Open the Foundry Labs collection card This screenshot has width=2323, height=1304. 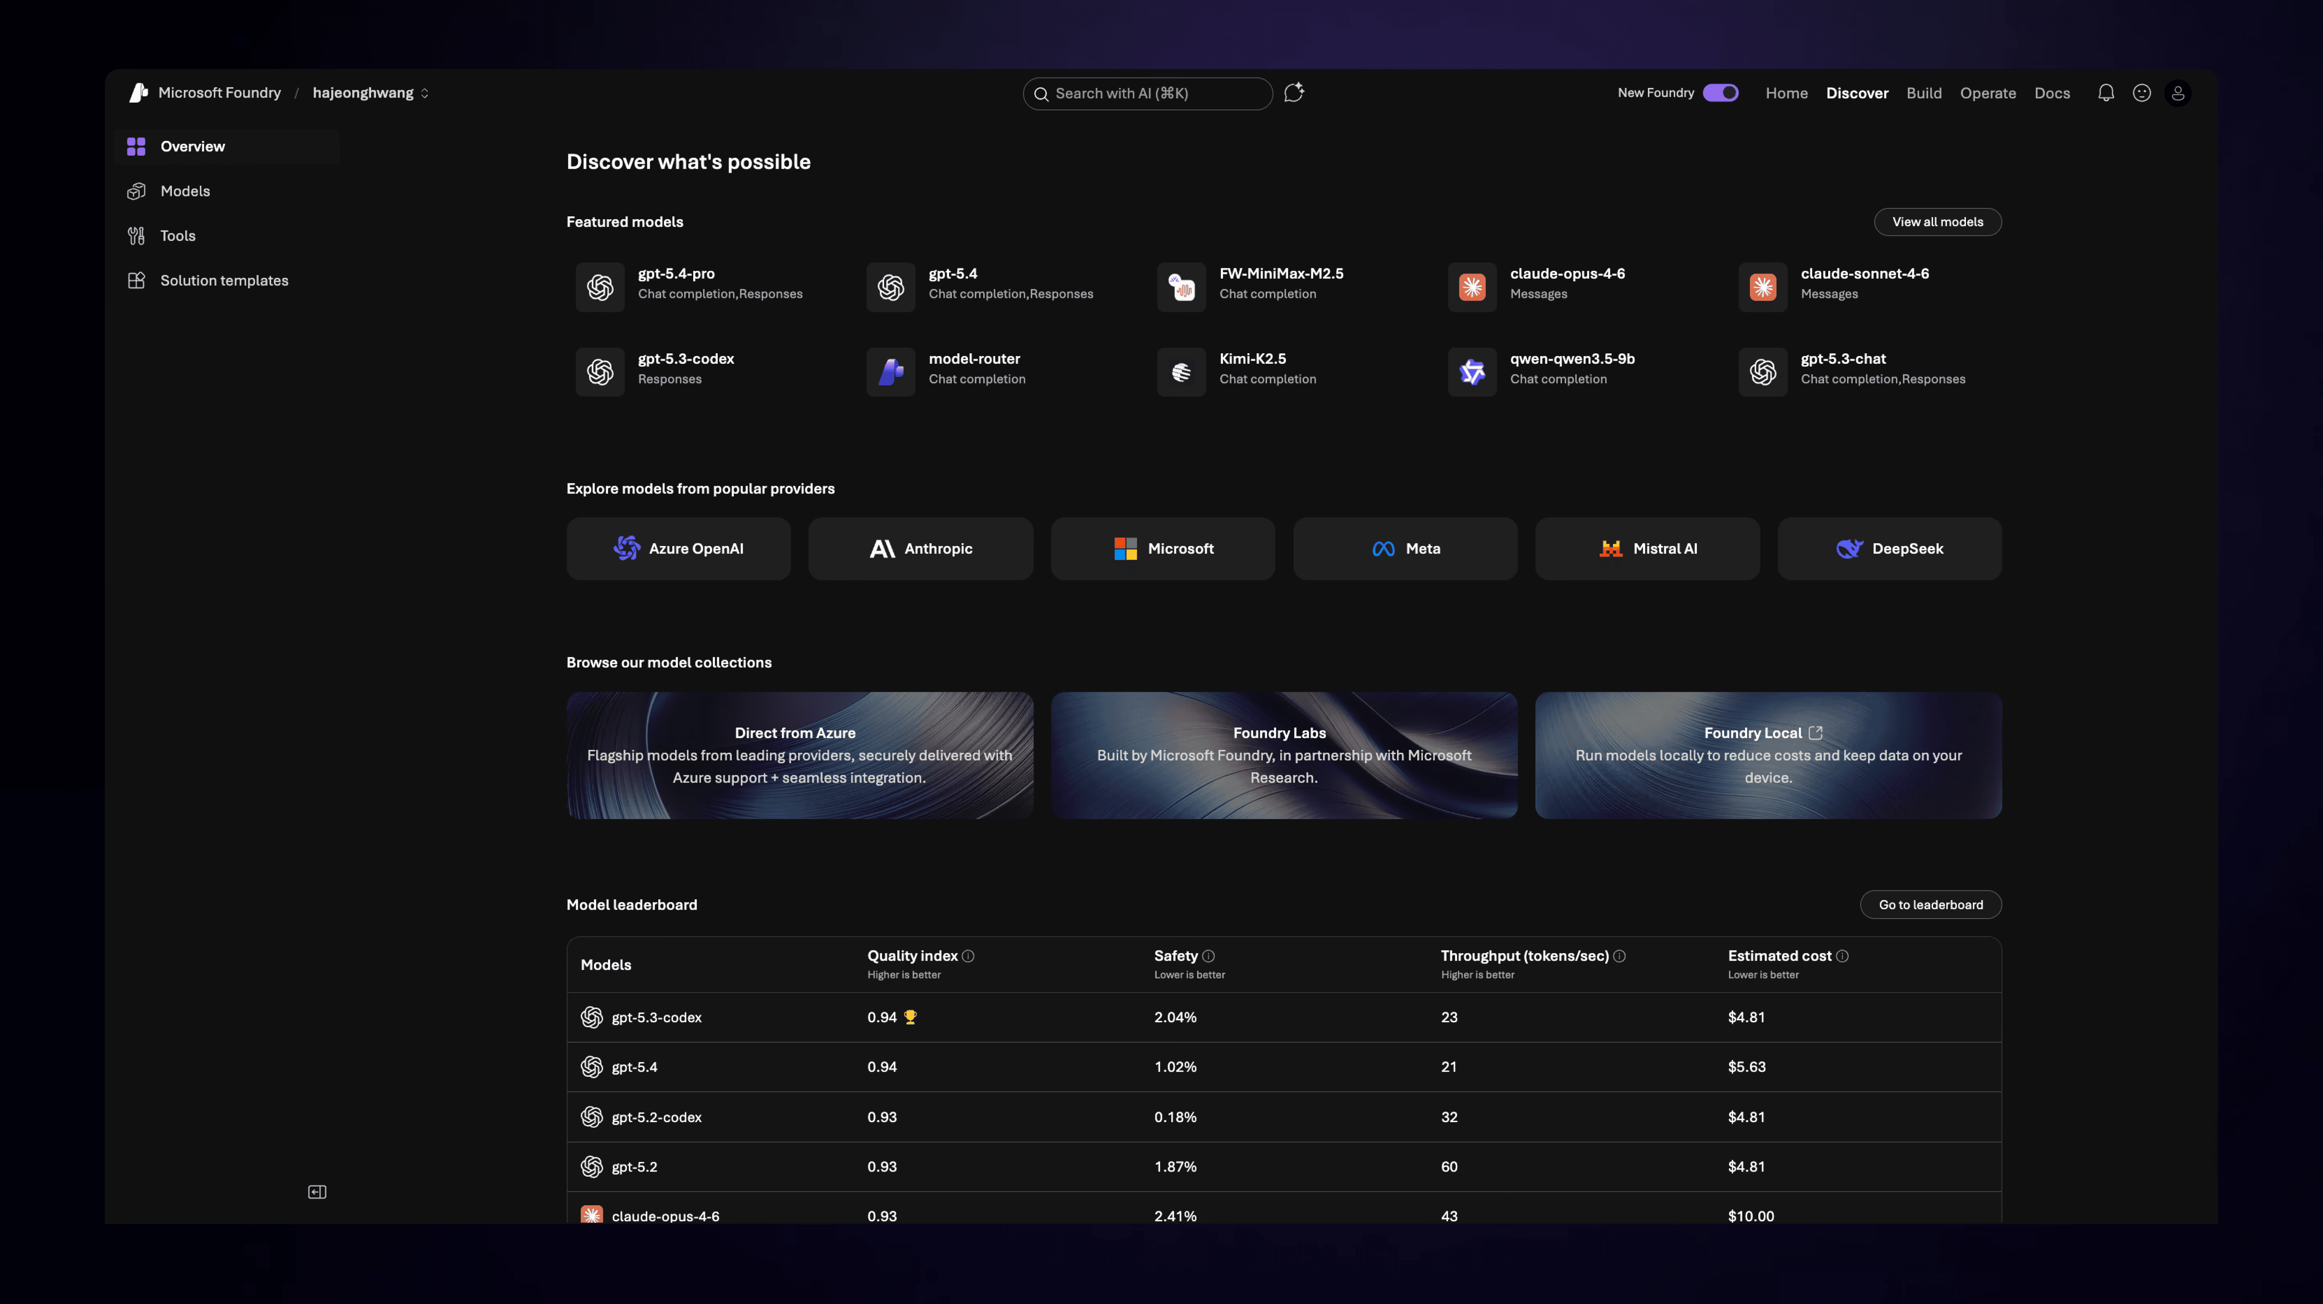point(1283,755)
